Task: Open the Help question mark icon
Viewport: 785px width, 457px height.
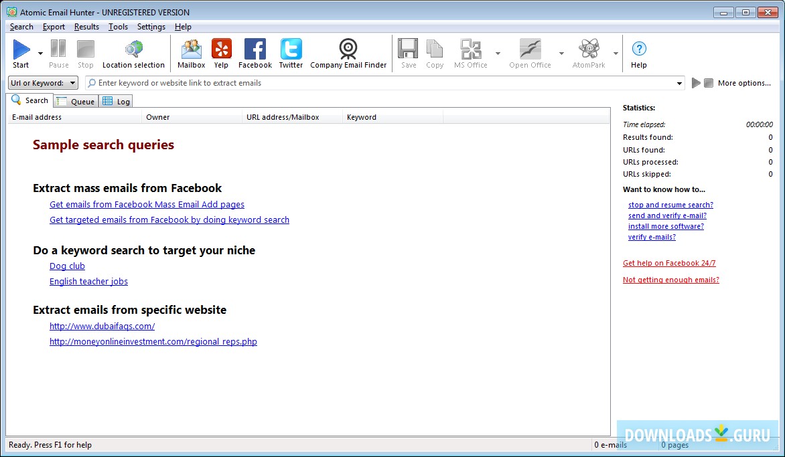Action: click(639, 49)
